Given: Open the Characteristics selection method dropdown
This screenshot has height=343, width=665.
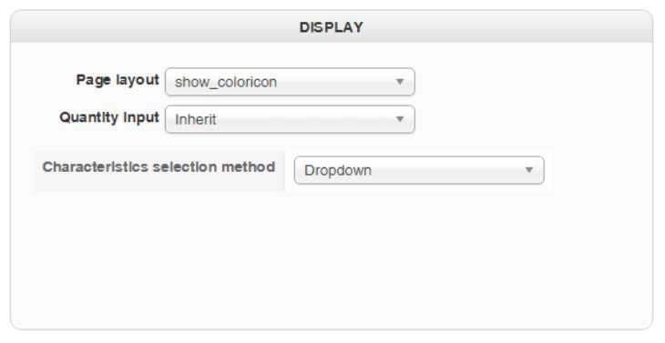Looking at the screenshot, I should pyautogui.click(x=419, y=170).
